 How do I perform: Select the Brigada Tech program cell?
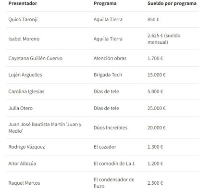point(108,75)
